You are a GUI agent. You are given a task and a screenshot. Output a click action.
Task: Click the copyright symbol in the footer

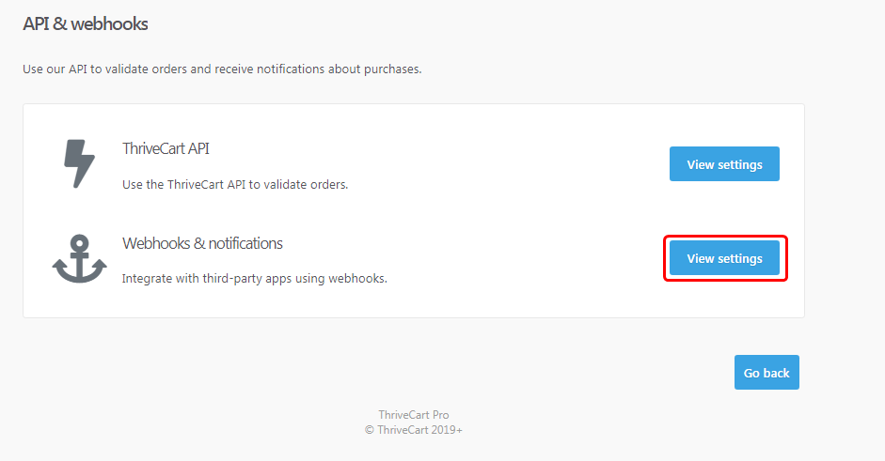click(369, 430)
